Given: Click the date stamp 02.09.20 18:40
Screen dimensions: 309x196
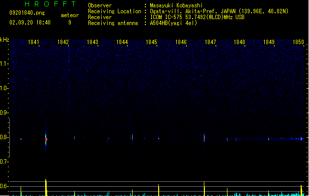Looking at the screenshot, I should tap(30, 23).
